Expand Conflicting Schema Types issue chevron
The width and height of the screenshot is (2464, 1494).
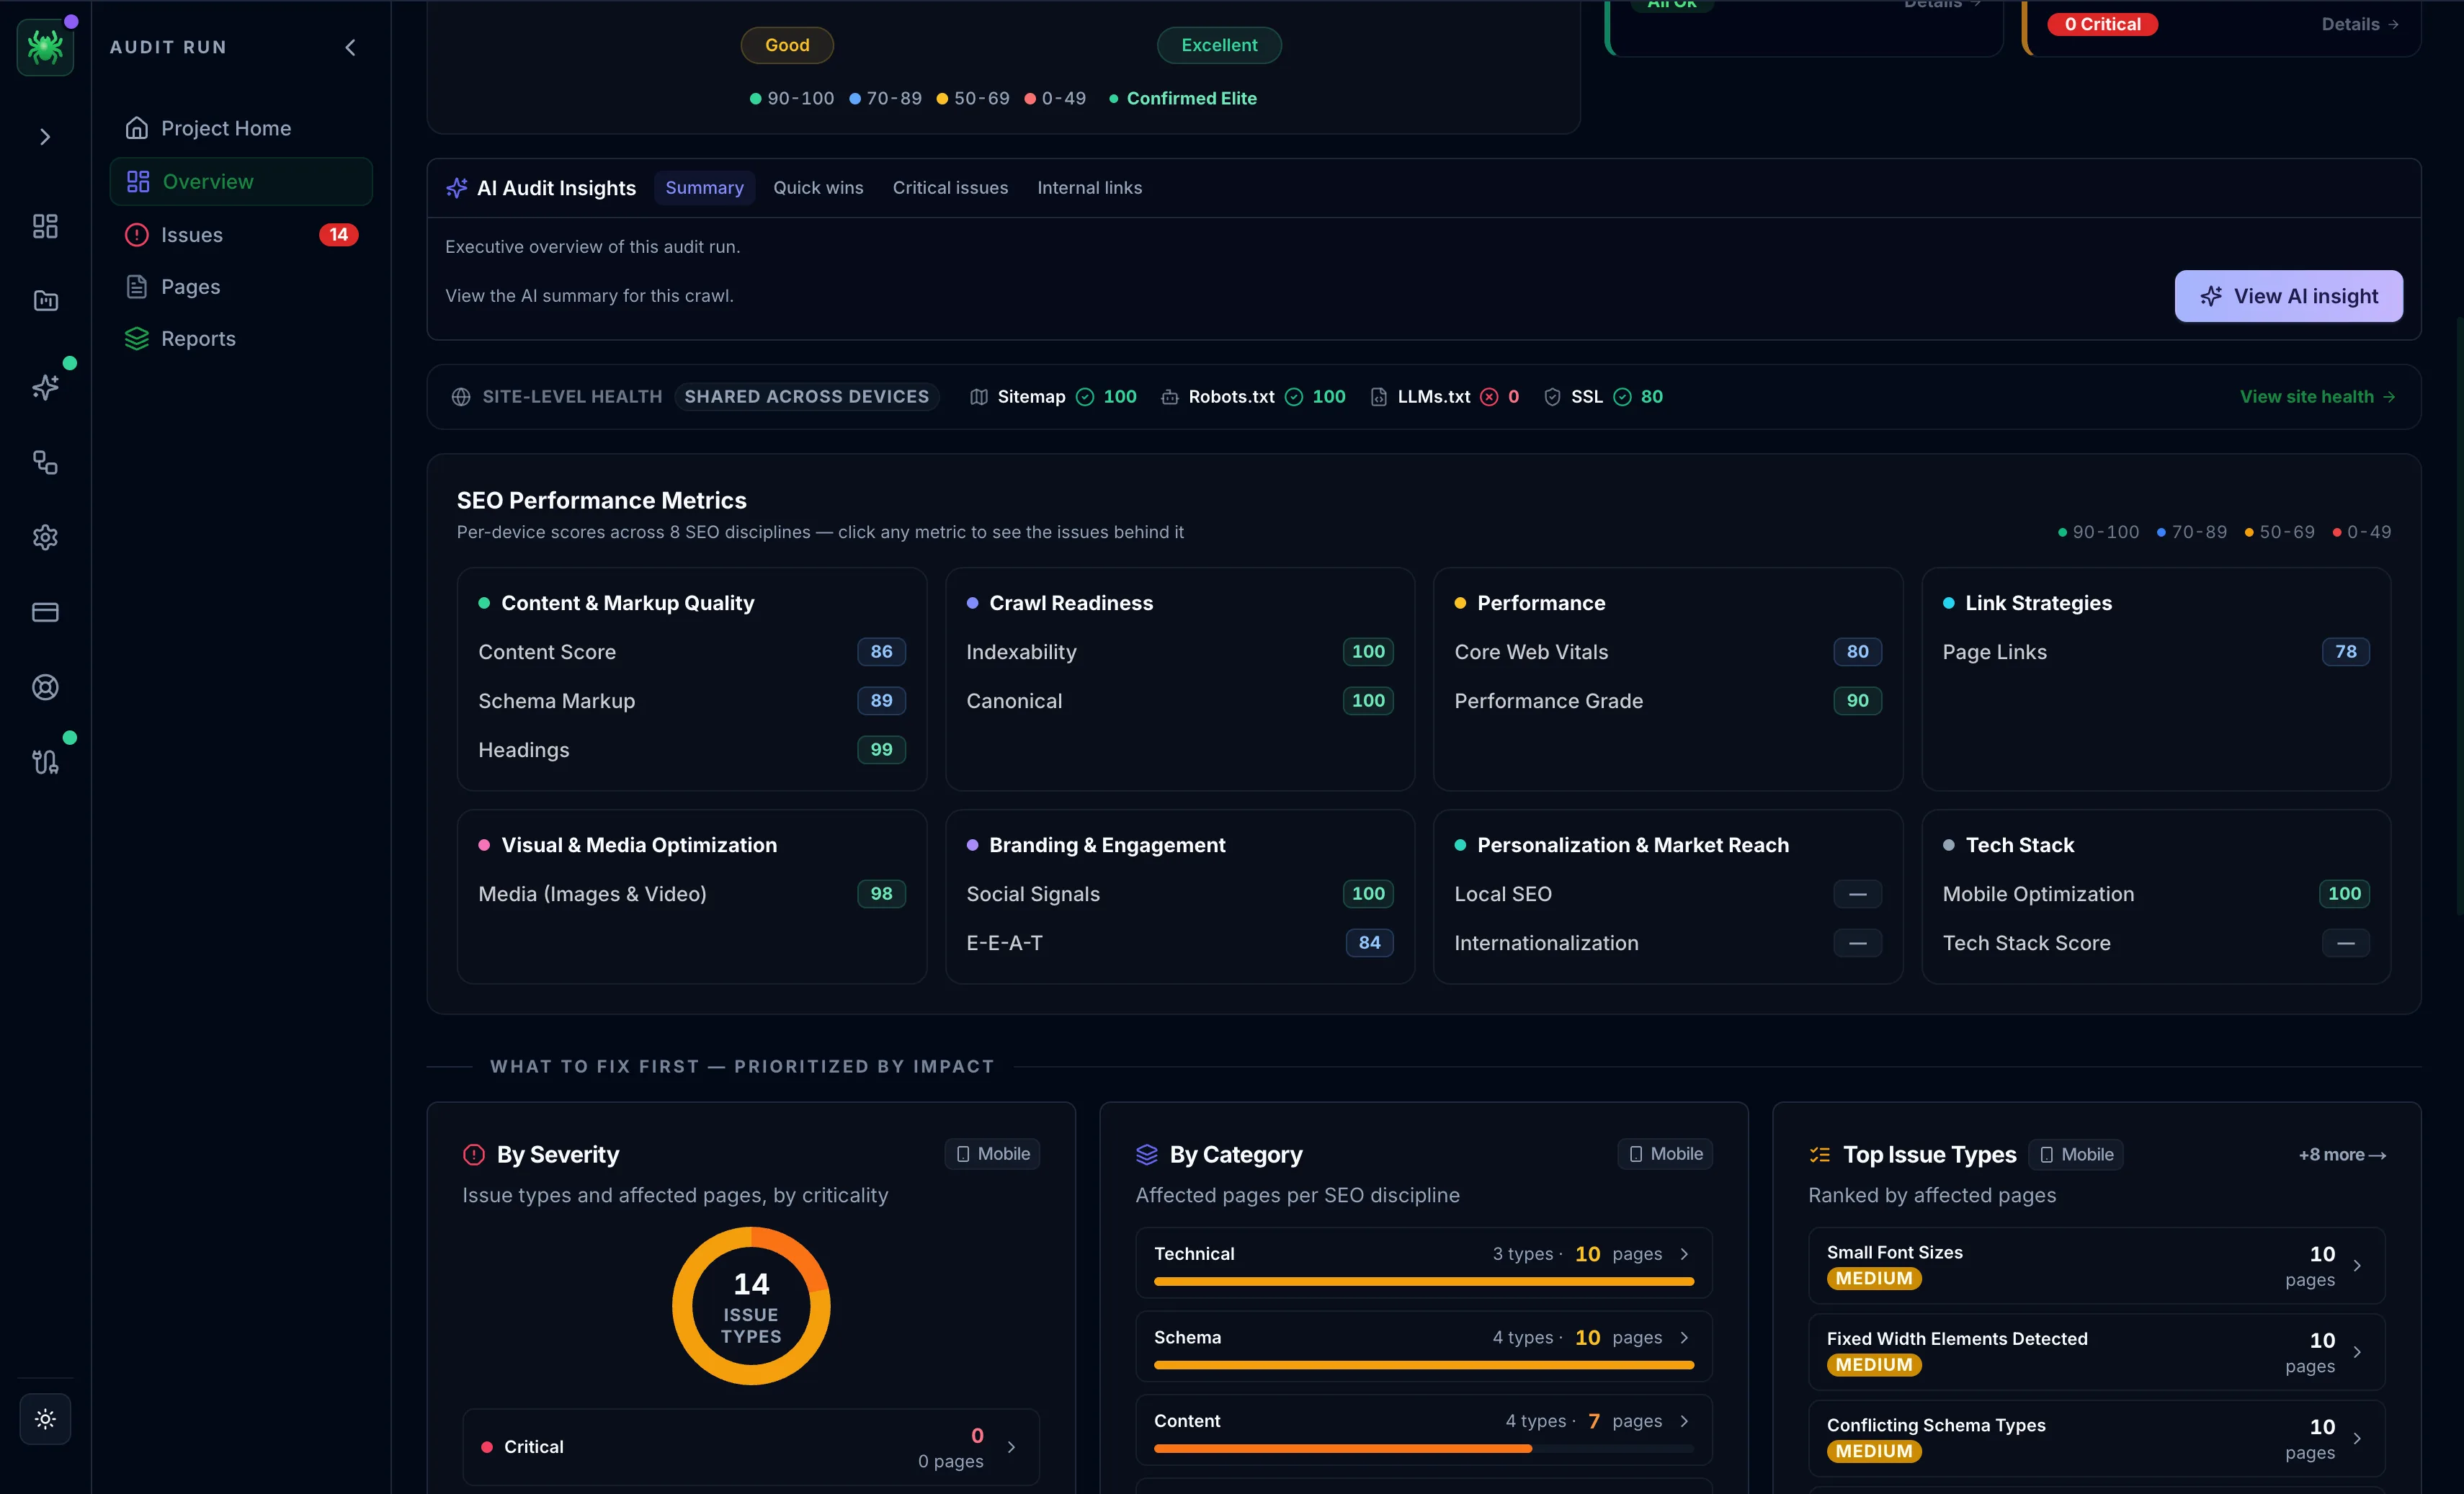[x=2357, y=1439]
